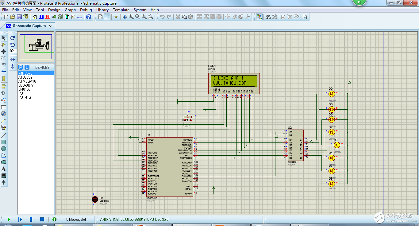Select the Virtual Instruments Mode tool
The height and width of the screenshot is (226, 419).
(x=4, y=127)
